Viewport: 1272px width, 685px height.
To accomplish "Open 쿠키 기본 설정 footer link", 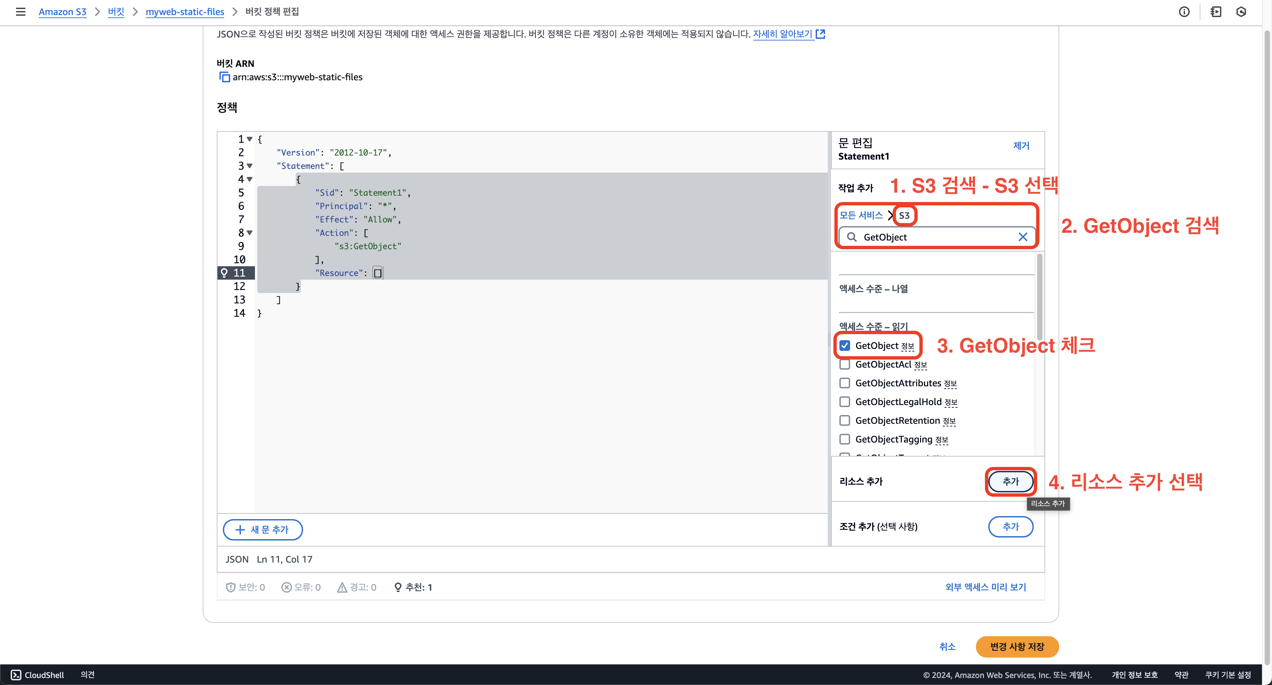I will (x=1228, y=675).
